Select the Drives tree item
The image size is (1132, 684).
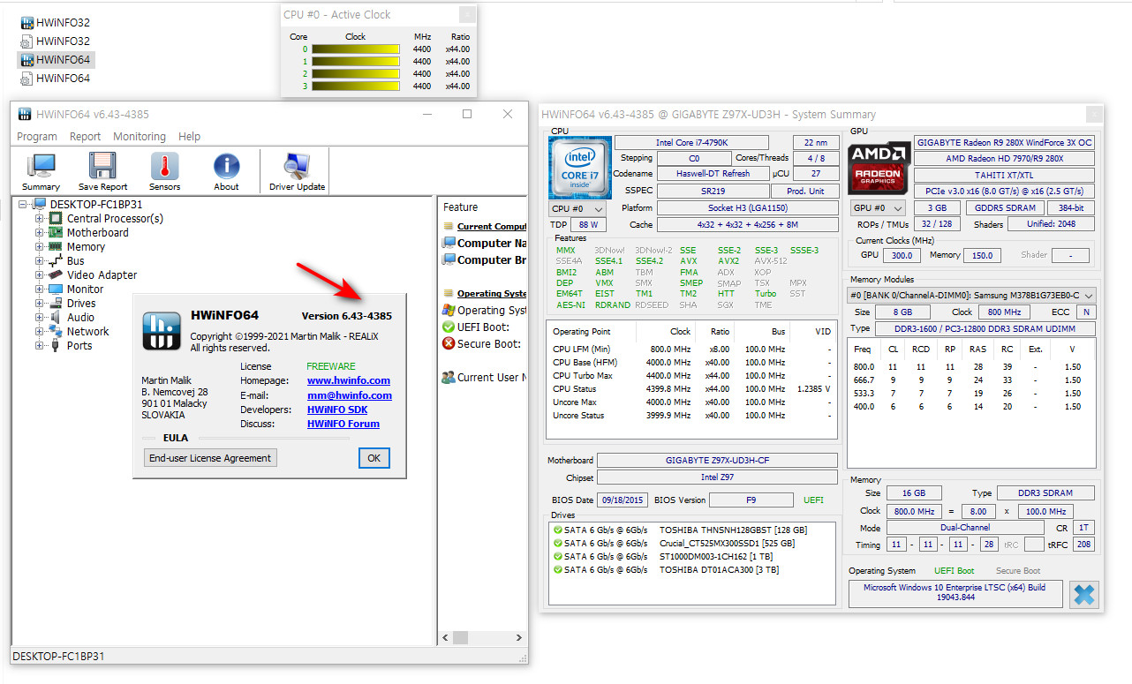coord(81,303)
